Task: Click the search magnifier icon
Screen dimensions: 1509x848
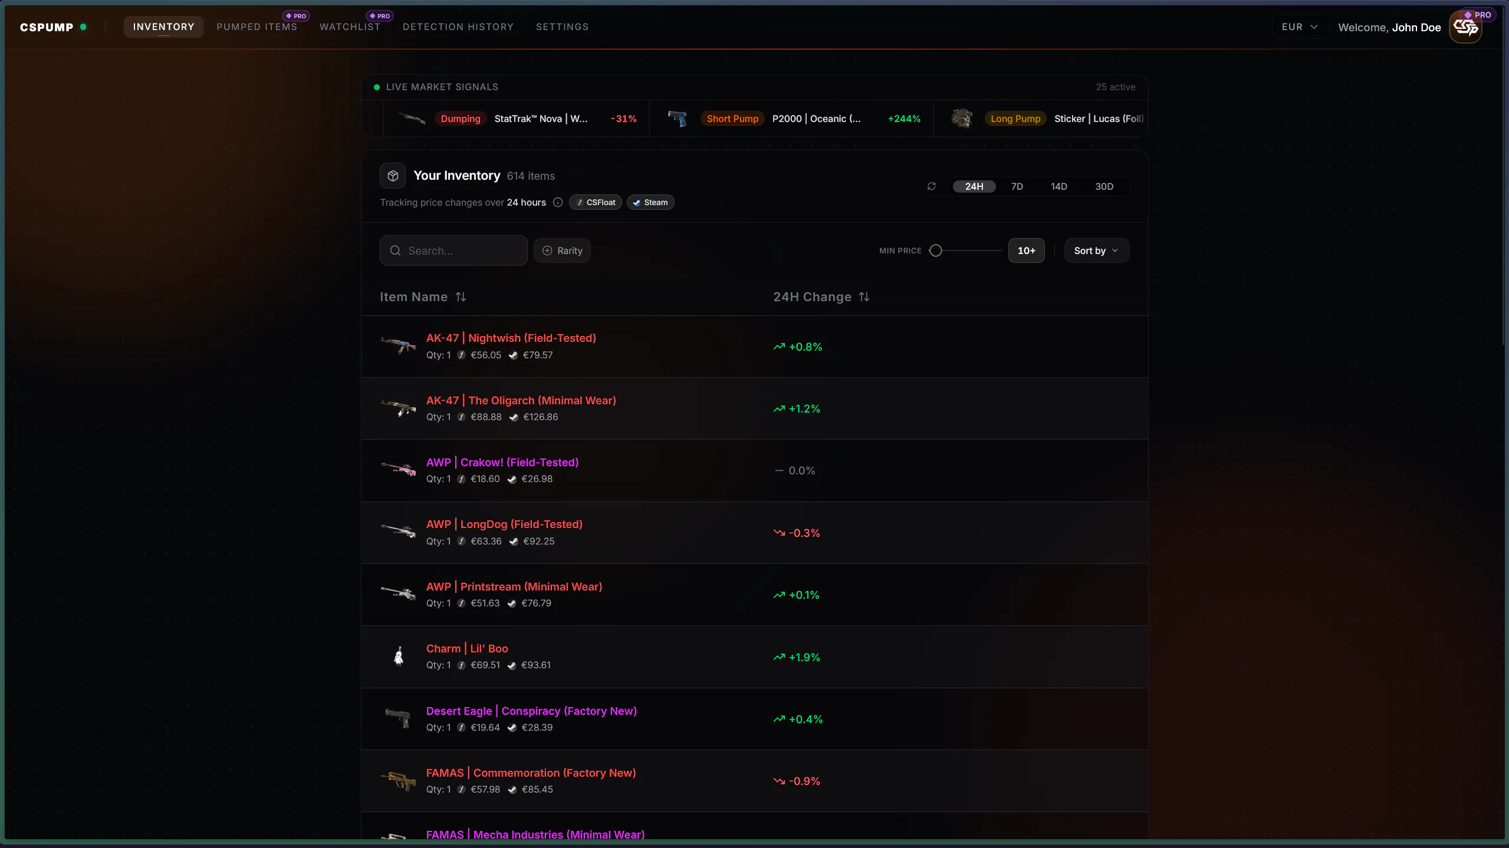Action: coord(395,250)
